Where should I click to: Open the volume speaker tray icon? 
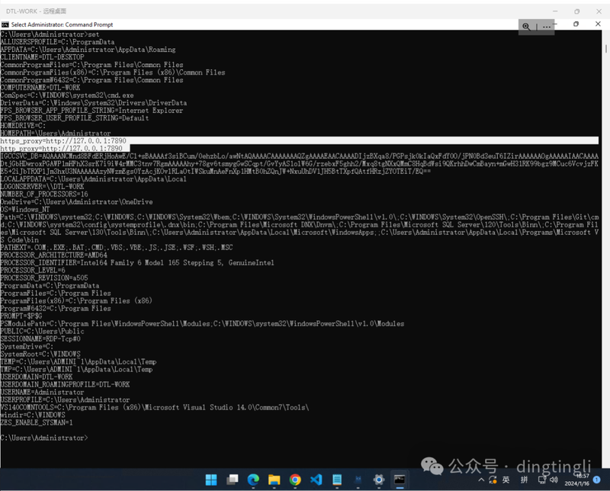pyautogui.click(x=554, y=480)
